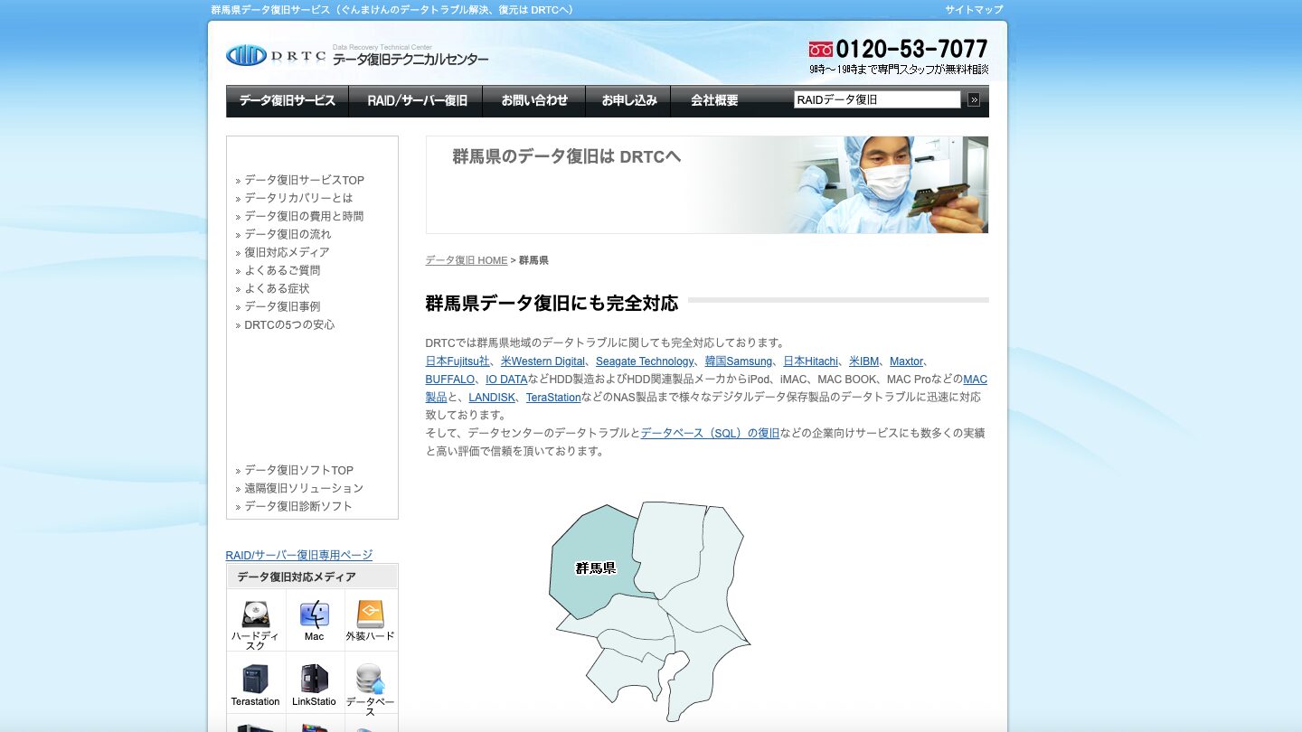
Task: Select the 外装ハード external drive icon
Action: pyautogui.click(x=371, y=615)
